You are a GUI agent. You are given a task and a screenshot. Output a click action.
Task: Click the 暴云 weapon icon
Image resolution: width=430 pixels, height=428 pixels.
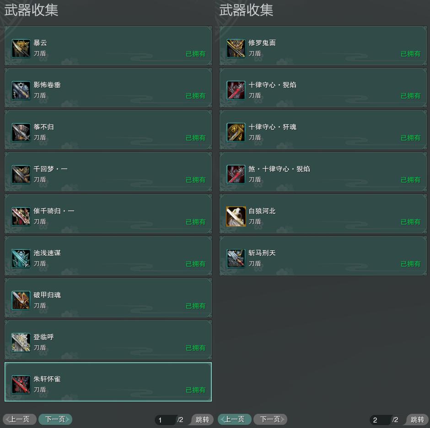coord(21,48)
